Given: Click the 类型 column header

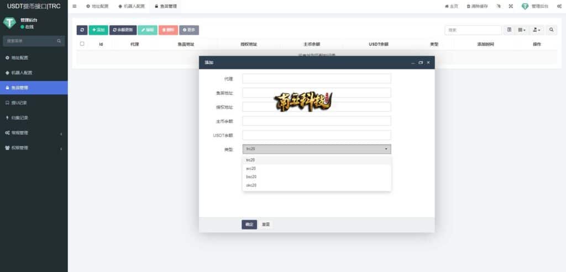Looking at the screenshot, I should (434, 44).
